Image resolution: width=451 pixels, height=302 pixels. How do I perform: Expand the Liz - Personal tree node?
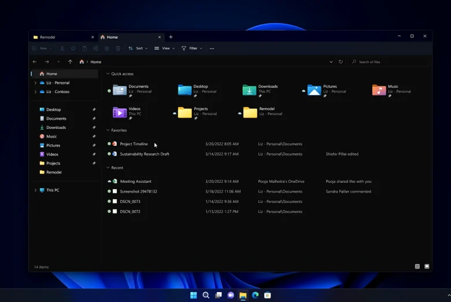[35, 83]
